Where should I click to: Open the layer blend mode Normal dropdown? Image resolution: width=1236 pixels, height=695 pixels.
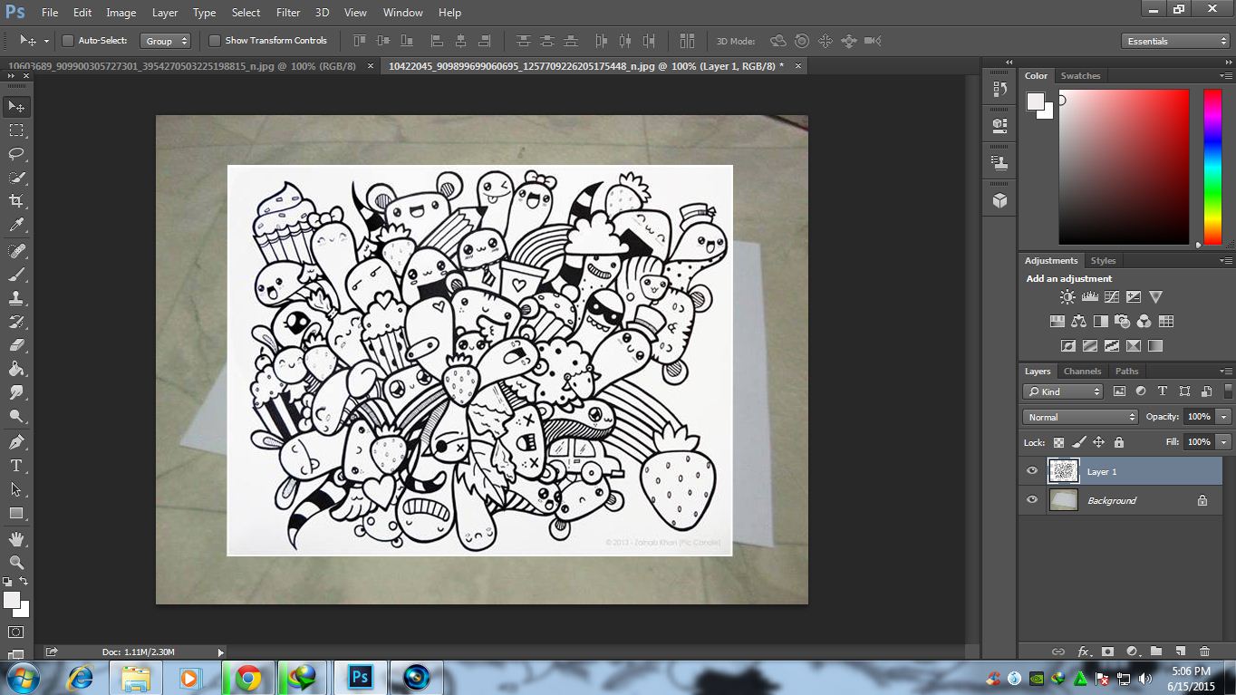(1080, 417)
